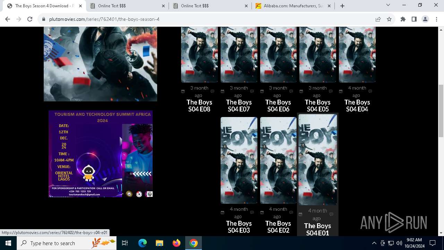Open the Chrome profile avatar
This screenshot has height=250, width=444.
[425, 19]
